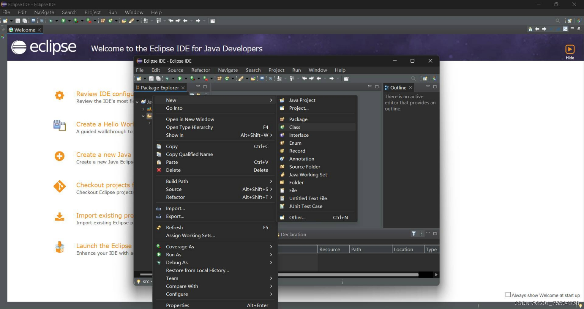
Task: Tick Always show Welcome at start up
Action: tap(508, 295)
